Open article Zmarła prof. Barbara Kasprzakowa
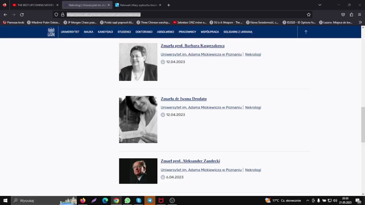This screenshot has height=205, width=365. (x=192, y=46)
